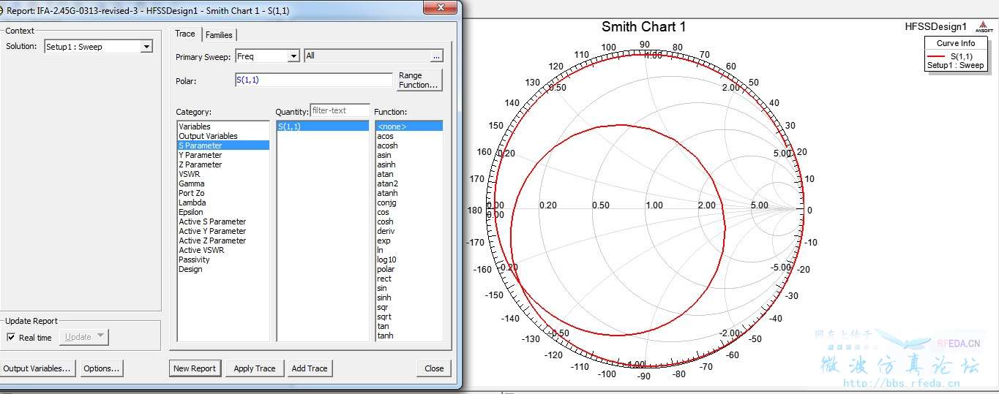Screen dimensions: 999x394
Task: Click the Output Variables button
Action: tap(37, 368)
